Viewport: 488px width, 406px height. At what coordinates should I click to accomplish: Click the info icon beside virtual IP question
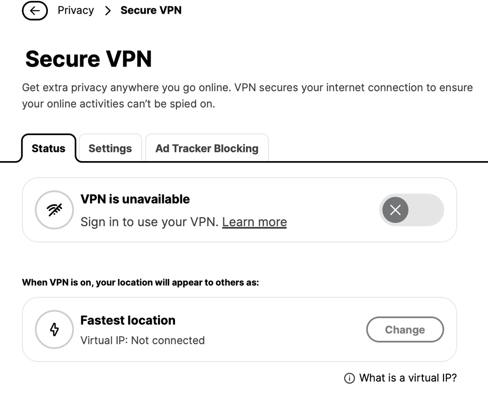point(349,378)
